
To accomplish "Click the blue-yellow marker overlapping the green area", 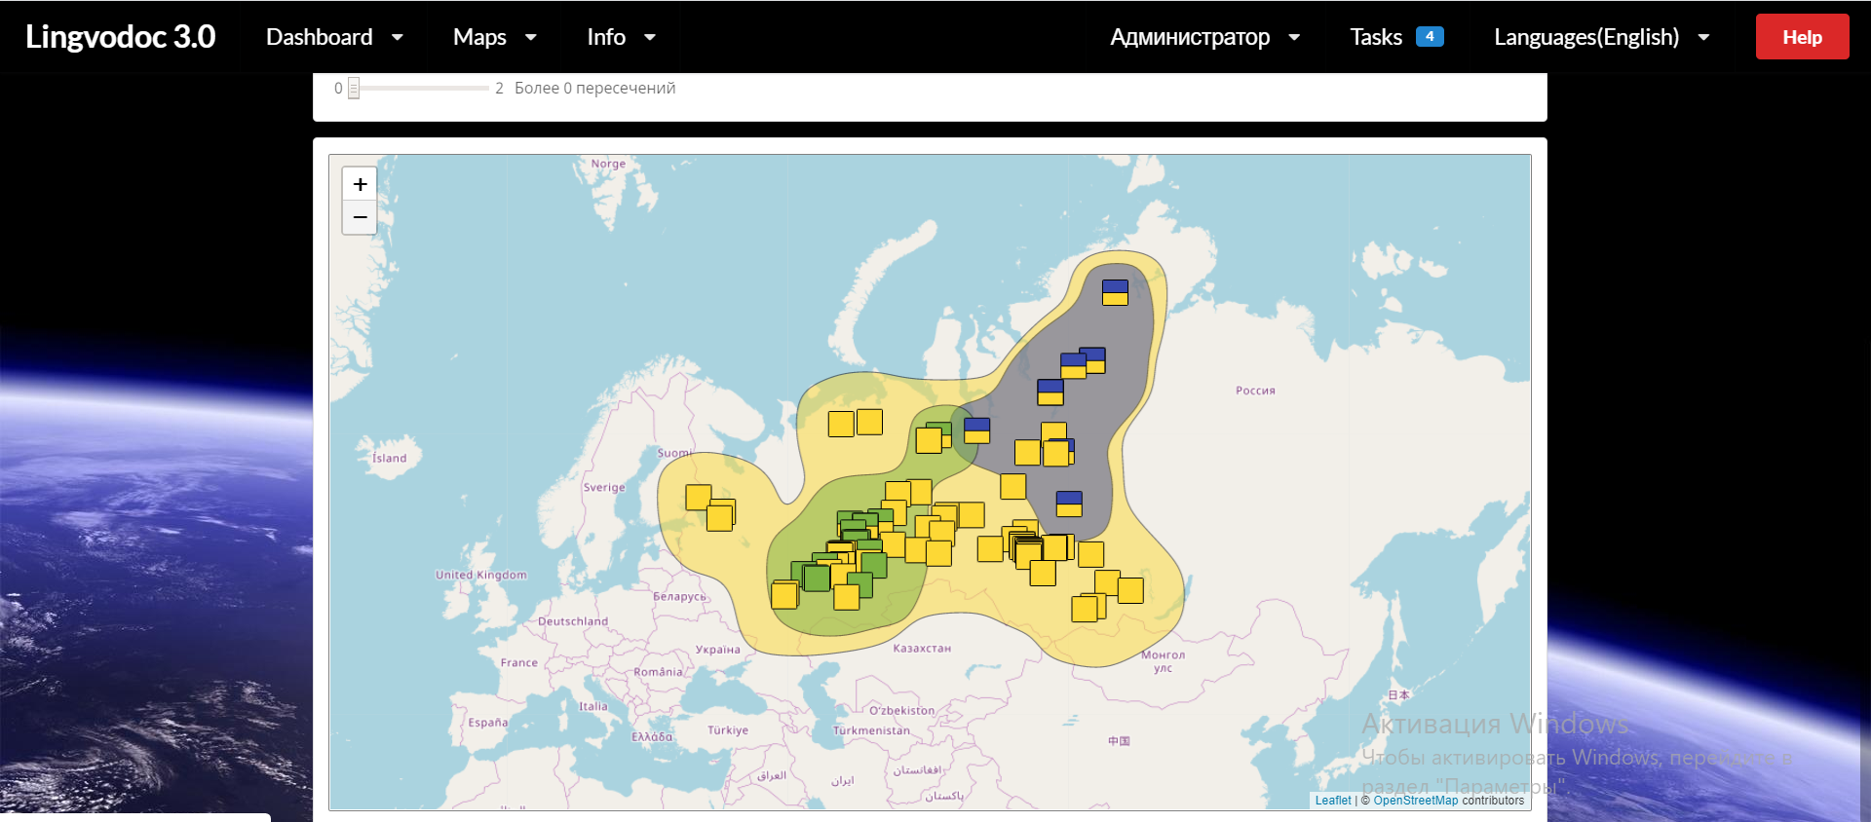I will 976,430.
